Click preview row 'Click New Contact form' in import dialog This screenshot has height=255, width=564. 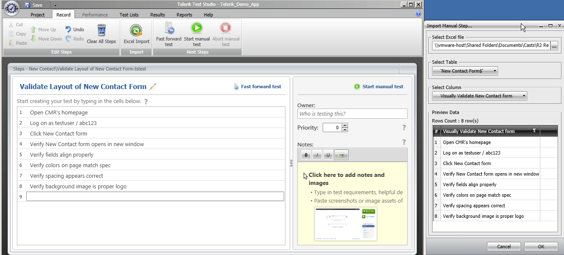pyautogui.click(x=496, y=163)
